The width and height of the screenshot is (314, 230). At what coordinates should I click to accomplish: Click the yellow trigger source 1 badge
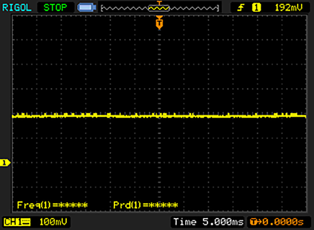[256, 8]
